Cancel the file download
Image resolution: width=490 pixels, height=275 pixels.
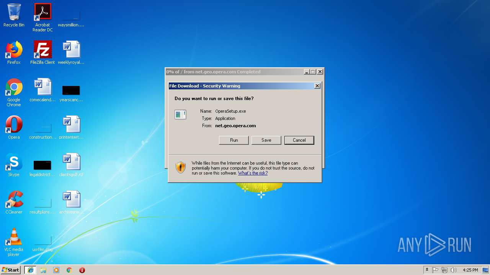point(299,140)
